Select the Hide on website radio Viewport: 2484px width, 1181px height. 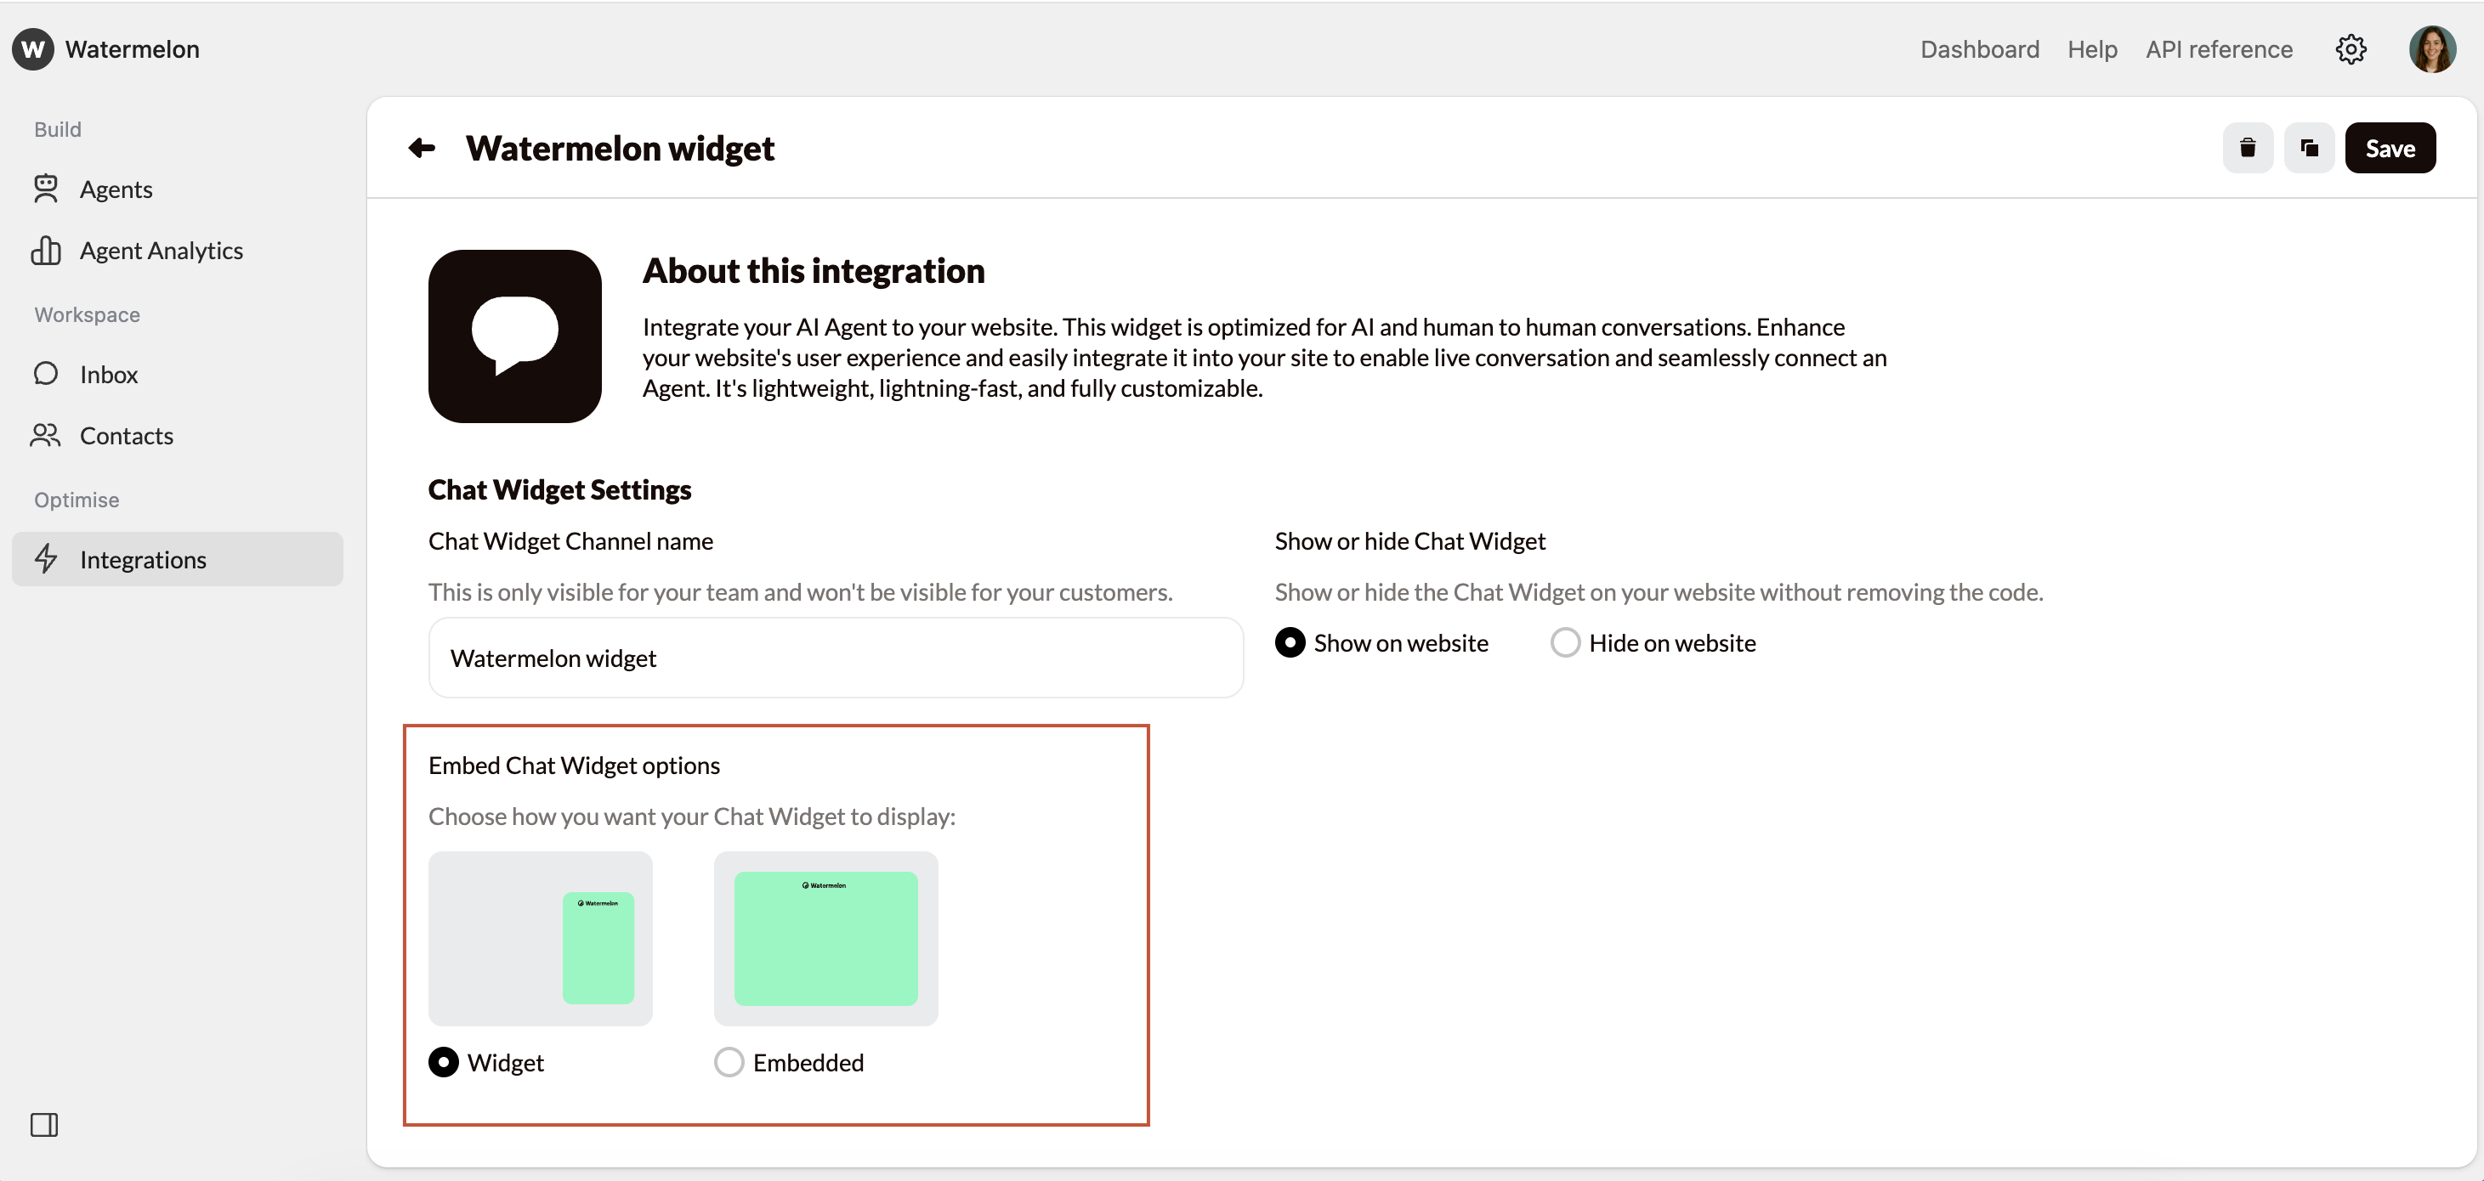[x=1564, y=642]
